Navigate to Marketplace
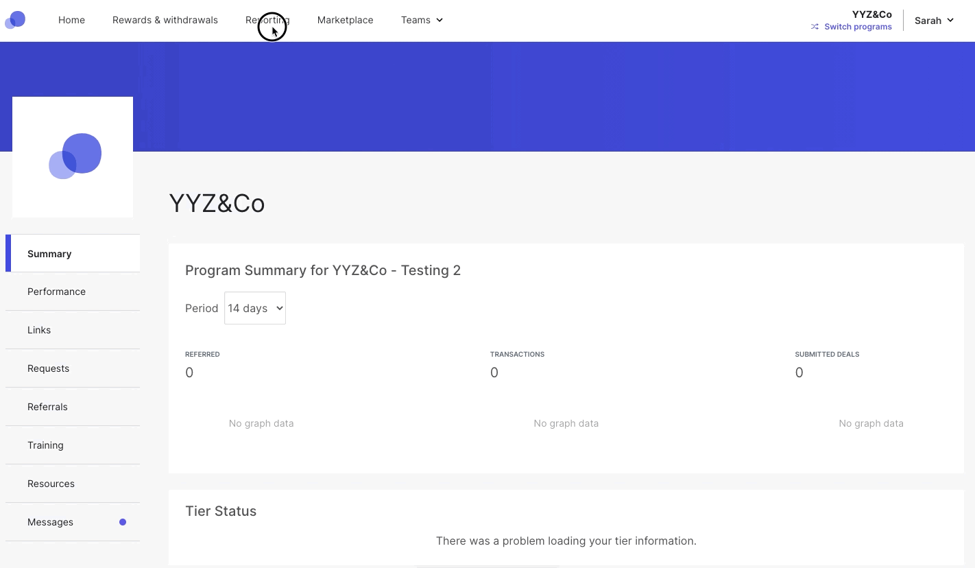The image size is (975, 568). pos(346,20)
